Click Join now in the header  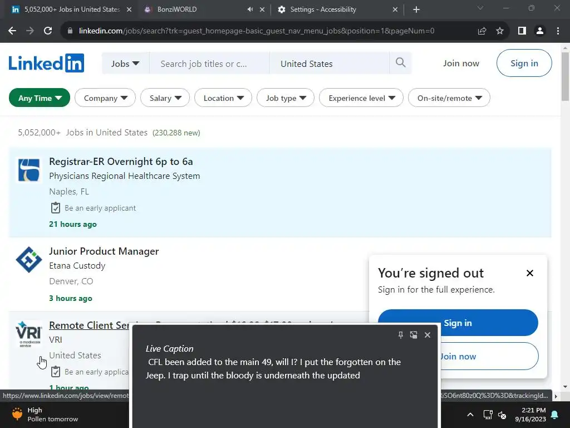[461, 64]
